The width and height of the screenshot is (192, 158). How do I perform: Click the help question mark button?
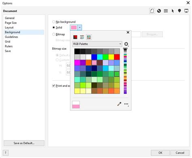6,153
